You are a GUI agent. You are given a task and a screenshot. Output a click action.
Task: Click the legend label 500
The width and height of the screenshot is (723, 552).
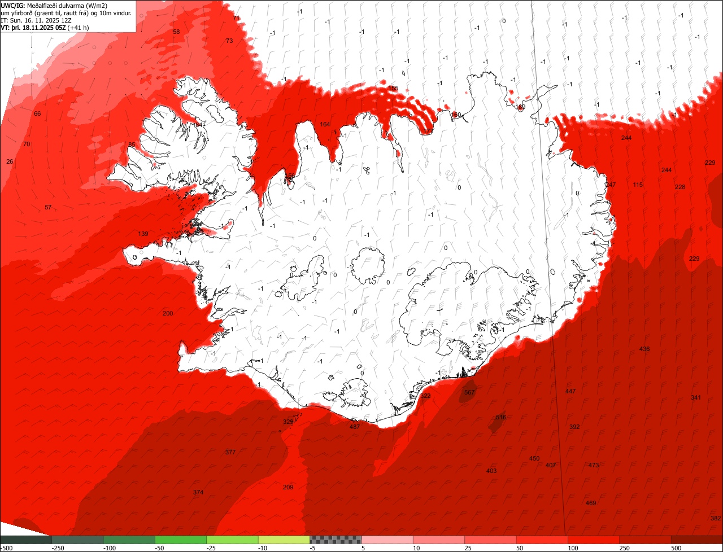coord(676,548)
